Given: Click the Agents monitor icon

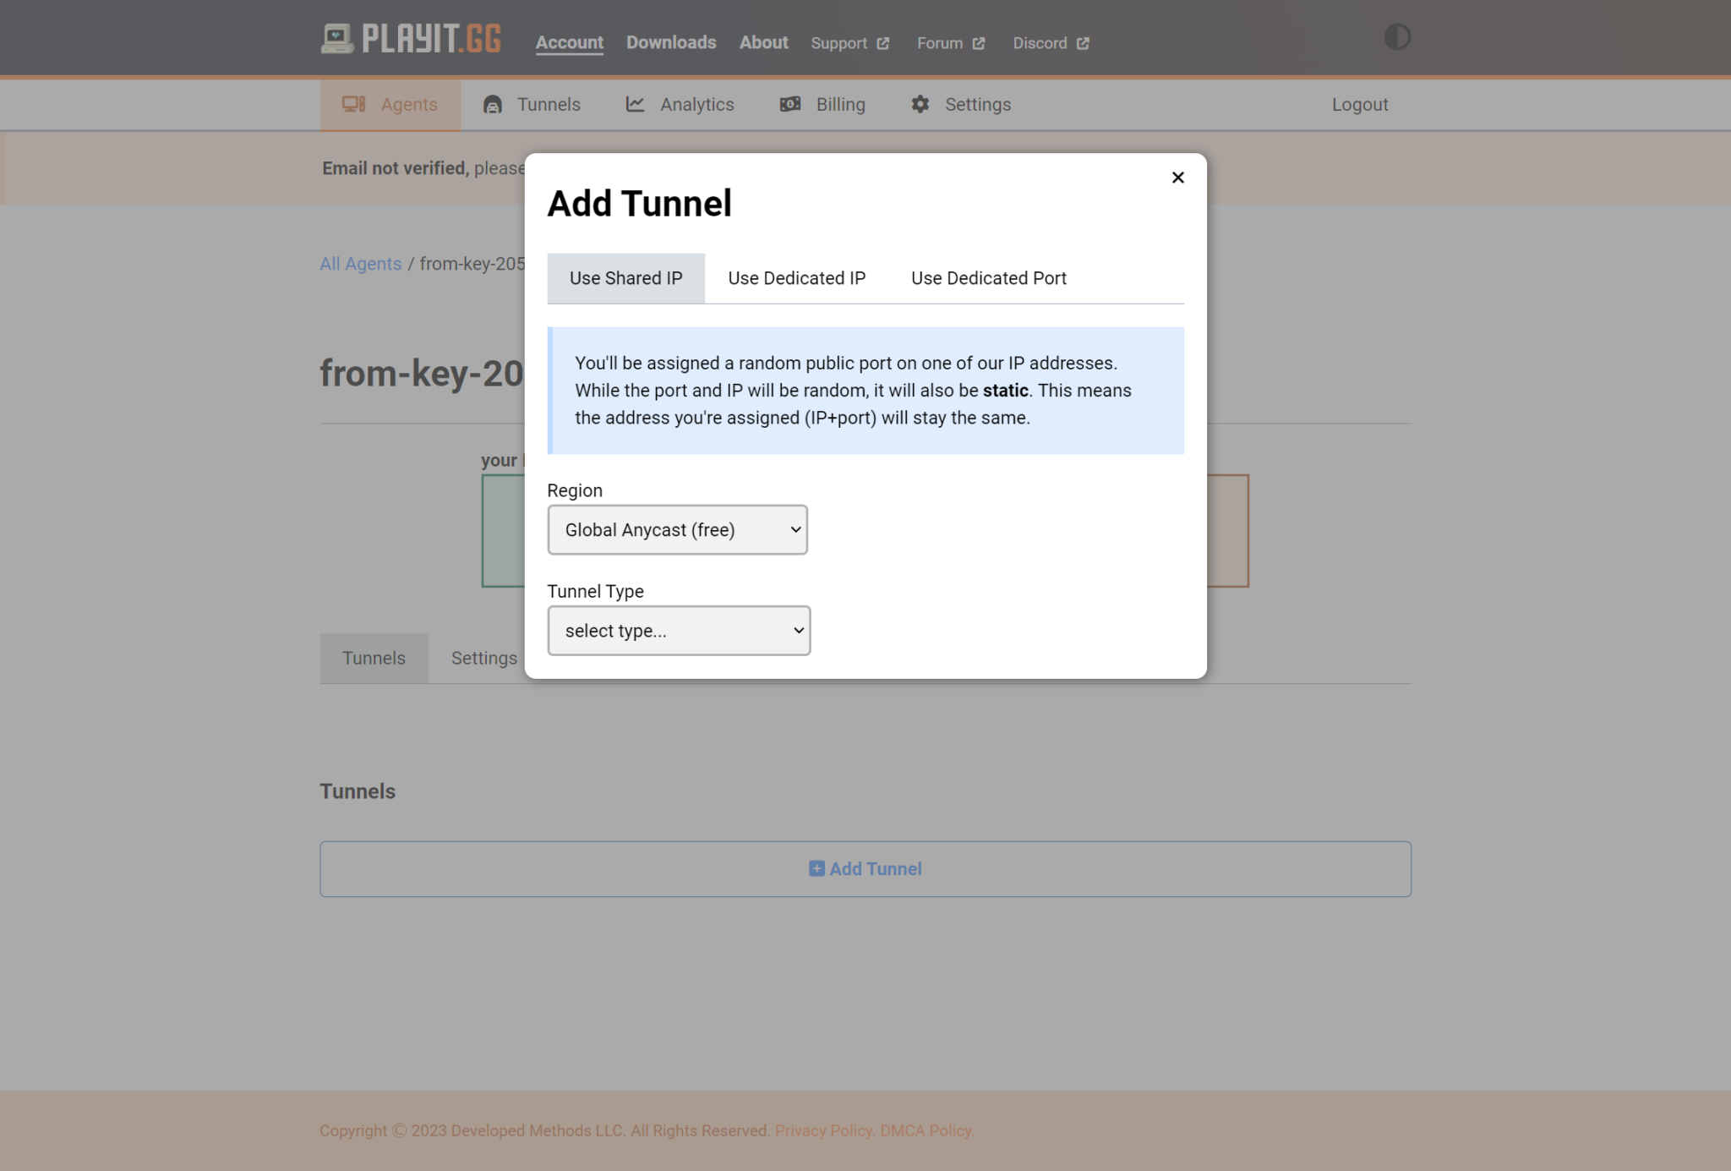Looking at the screenshot, I should 353,104.
